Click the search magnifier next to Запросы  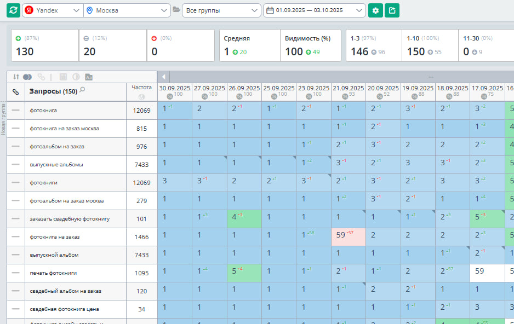[x=82, y=90]
